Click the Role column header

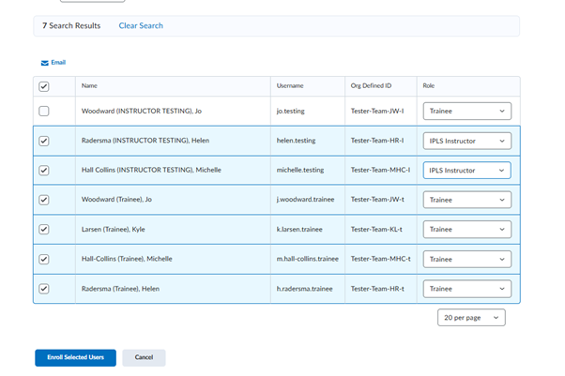[429, 85]
